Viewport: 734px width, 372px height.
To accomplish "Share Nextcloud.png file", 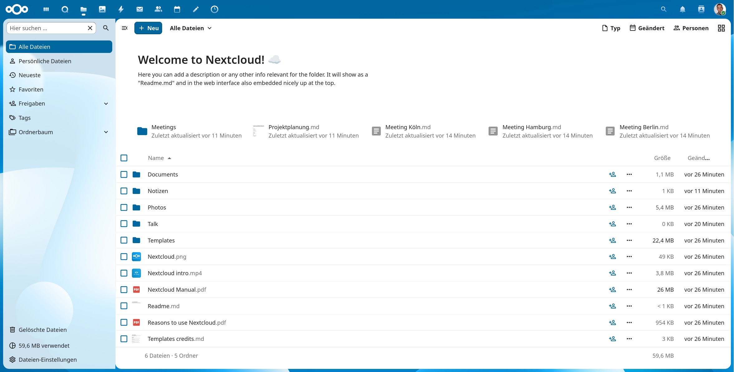I will coord(612,257).
